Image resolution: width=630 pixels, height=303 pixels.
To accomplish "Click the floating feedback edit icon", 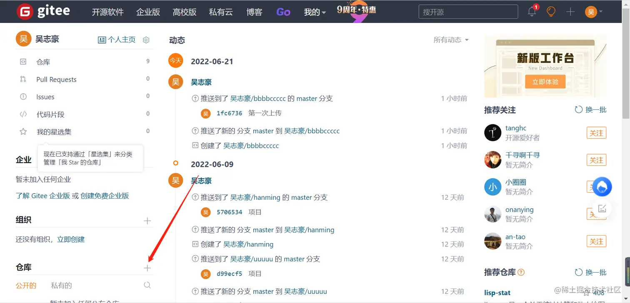I will [x=602, y=209].
